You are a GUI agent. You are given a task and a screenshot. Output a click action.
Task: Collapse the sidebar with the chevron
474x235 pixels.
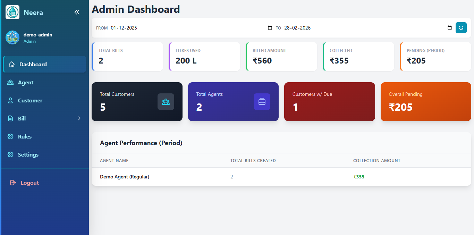(x=77, y=12)
